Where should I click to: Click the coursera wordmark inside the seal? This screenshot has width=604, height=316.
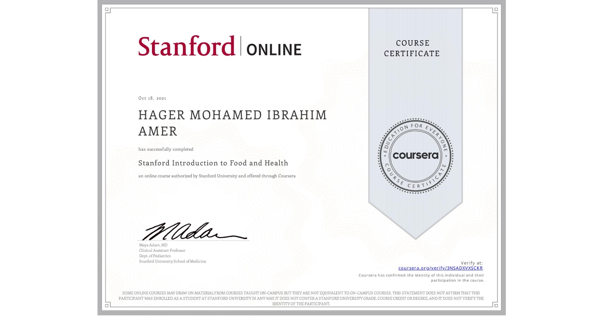(x=416, y=156)
